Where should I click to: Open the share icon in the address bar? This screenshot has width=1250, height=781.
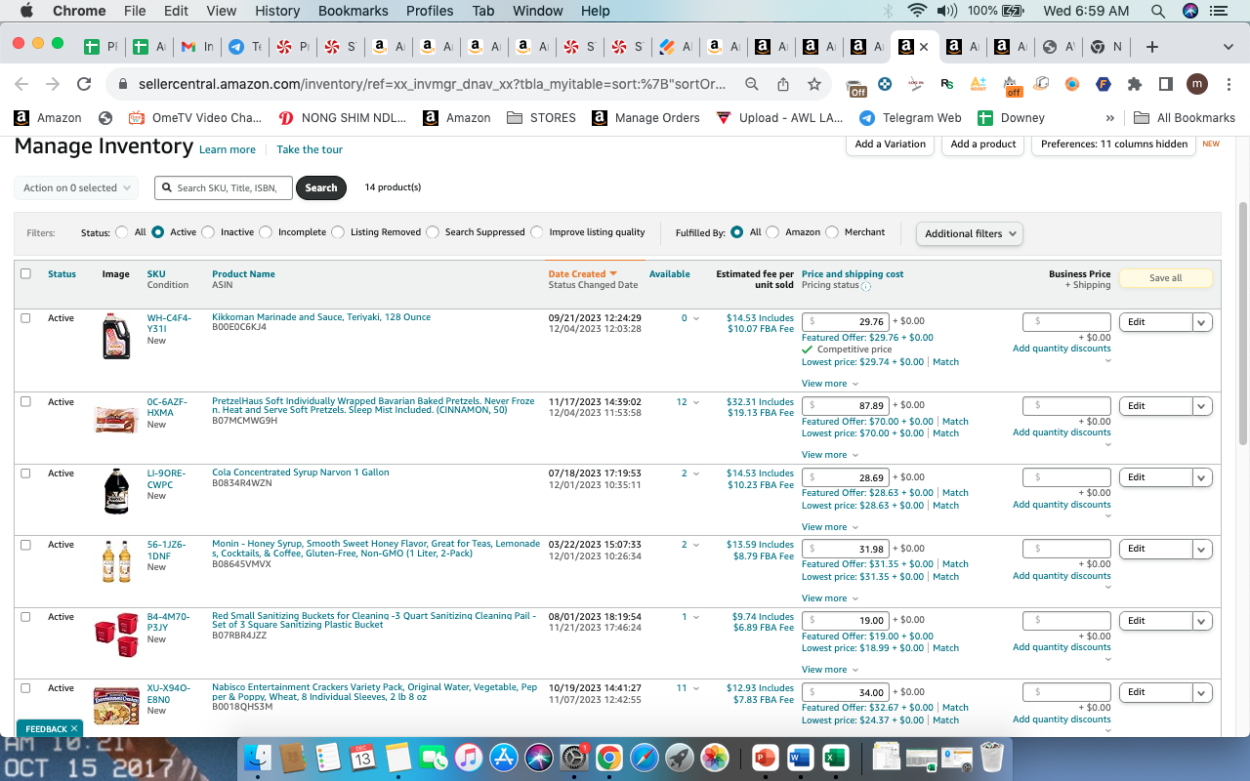point(783,84)
